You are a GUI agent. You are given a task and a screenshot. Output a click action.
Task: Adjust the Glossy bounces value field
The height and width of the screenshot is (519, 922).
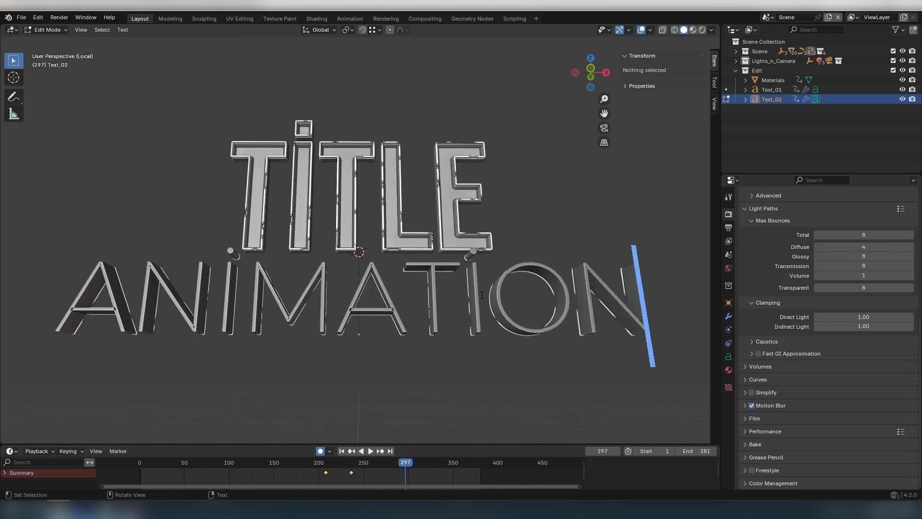point(863,257)
